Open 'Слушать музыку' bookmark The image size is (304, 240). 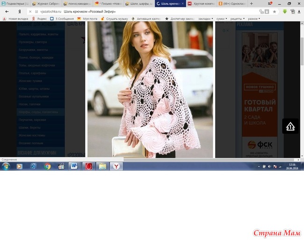tap(117, 19)
